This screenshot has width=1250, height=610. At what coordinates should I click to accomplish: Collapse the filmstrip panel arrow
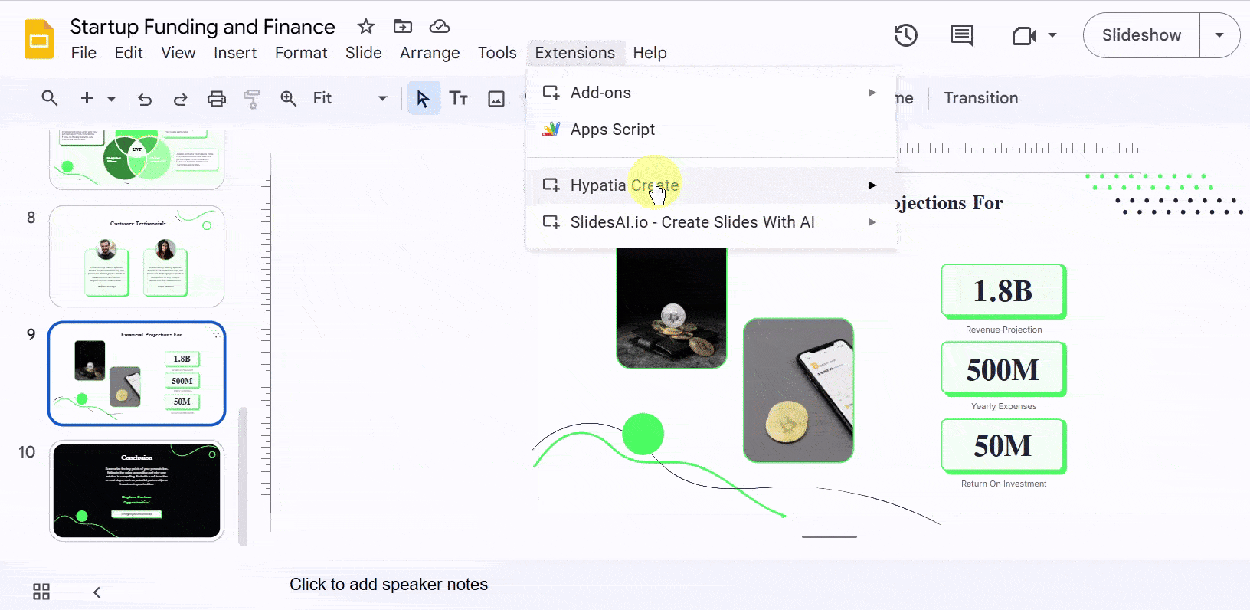pos(97,592)
